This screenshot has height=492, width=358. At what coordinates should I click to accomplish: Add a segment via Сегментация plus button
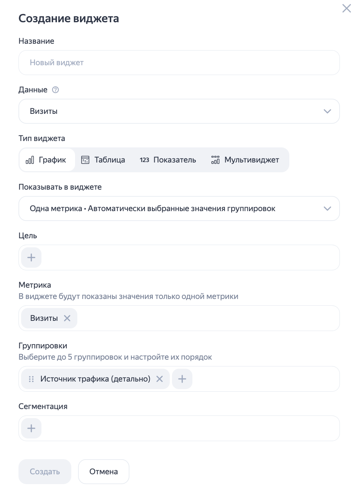tap(31, 428)
